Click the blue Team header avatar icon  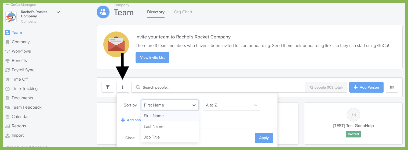pos(103,12)
